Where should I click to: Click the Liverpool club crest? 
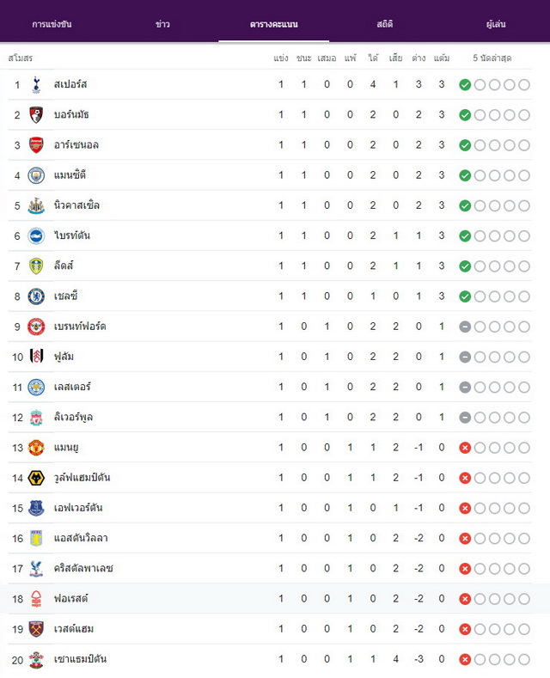tap(36, 418)
